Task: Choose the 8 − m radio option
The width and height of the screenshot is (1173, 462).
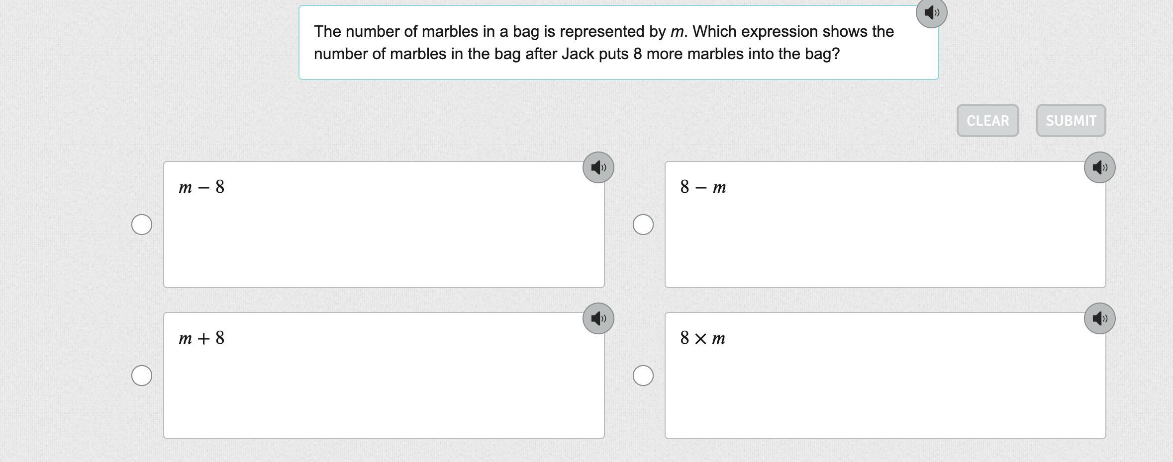Action: [x=643, y=225]
